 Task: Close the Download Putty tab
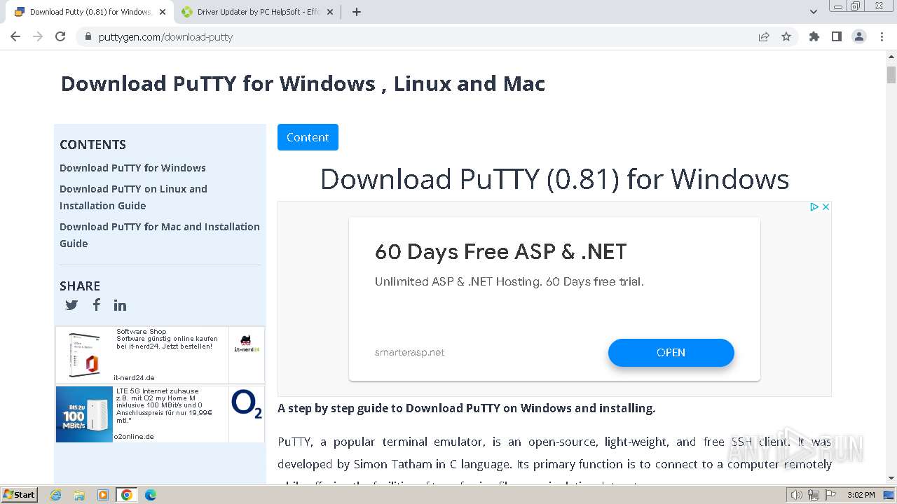pyautogui.click(x=163, y=12)
